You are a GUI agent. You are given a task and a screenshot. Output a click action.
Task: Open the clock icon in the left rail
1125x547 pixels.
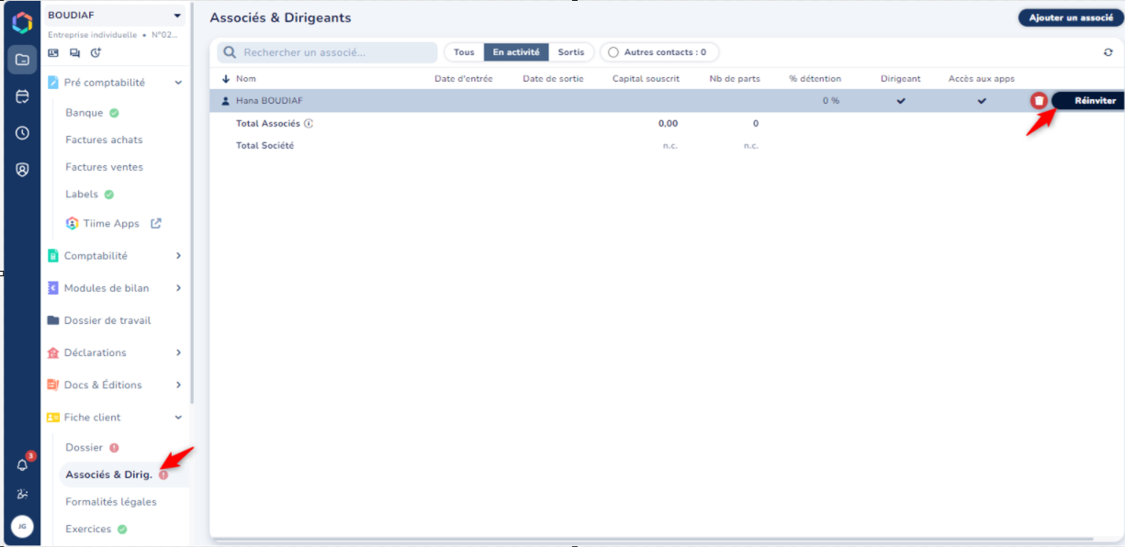point(22,133)
